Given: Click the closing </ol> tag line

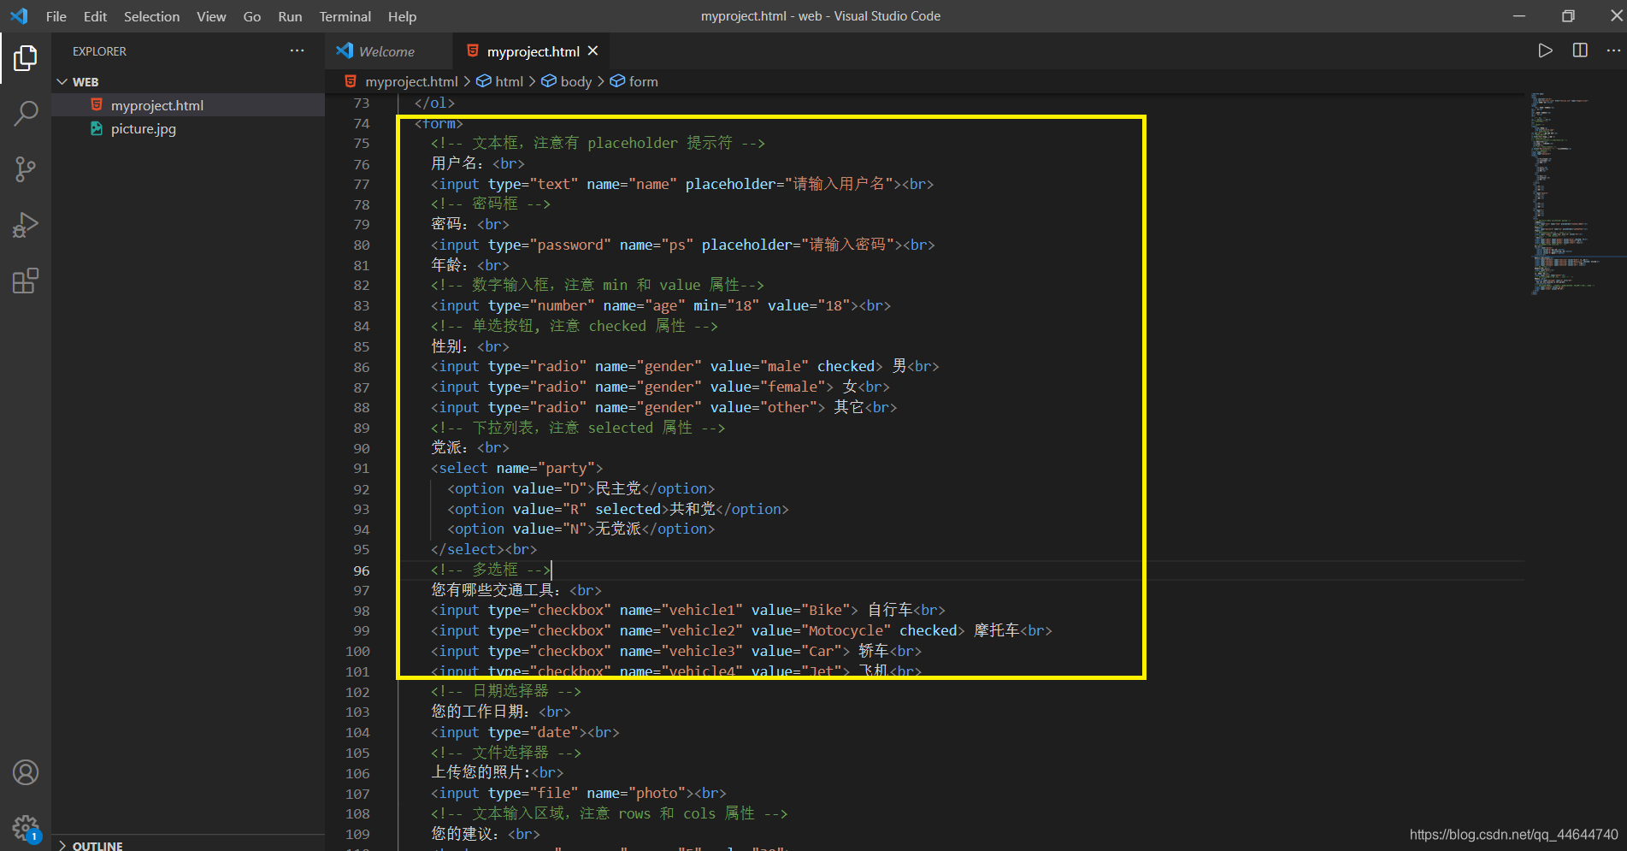Looking at the screenshot, I should 434,103.
